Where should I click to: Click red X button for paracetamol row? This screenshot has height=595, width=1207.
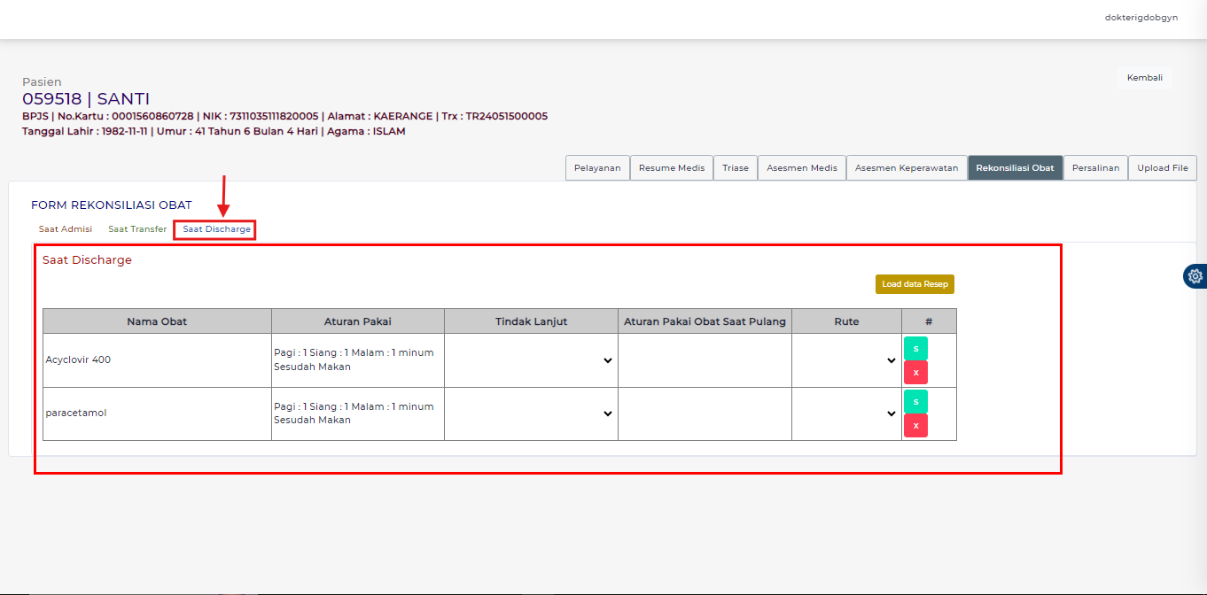point(915,426)
